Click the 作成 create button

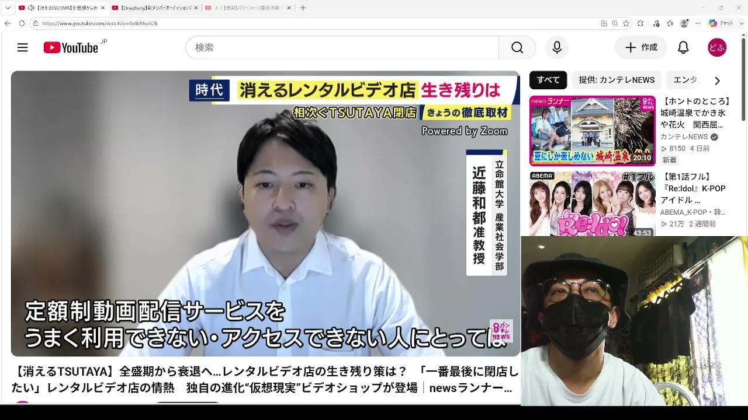[640, 48]
